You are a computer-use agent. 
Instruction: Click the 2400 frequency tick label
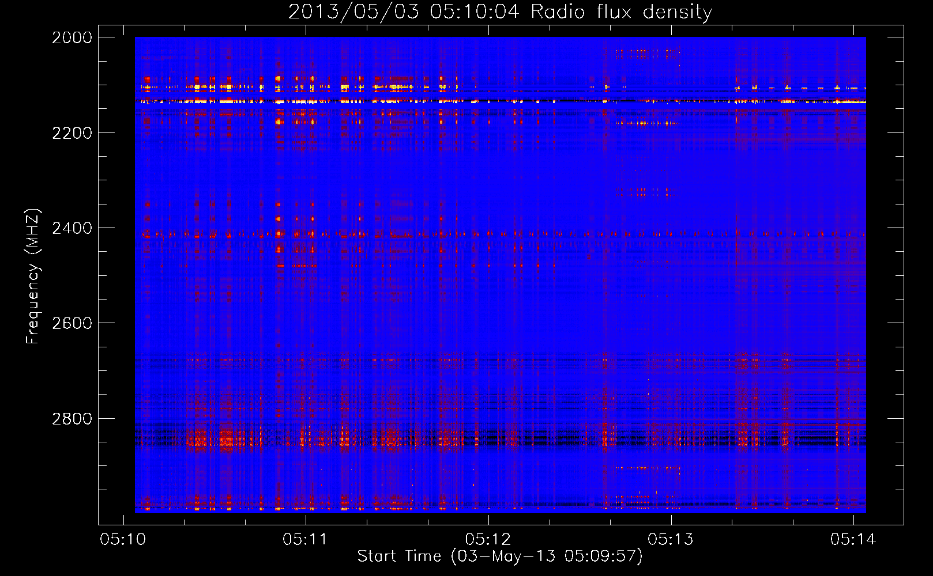click(72, 228)
